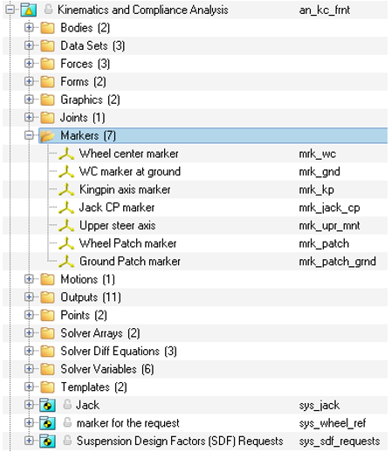Screen dimensions: 391x452
Task: Select the Jack CP marker entry
Action: (117, 208)
